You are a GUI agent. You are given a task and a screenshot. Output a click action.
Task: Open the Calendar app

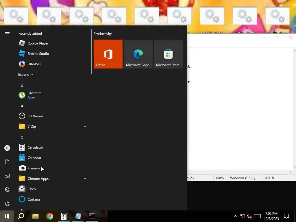pyautogui.click(x=52, y=158)
